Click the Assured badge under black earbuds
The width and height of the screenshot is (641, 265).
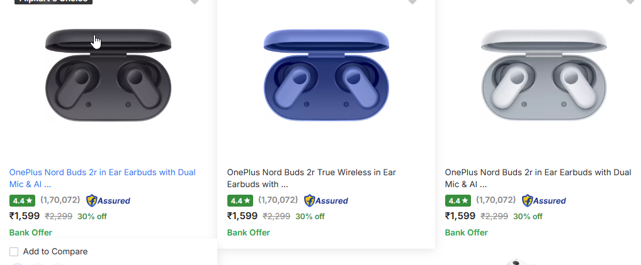point(108,200)
